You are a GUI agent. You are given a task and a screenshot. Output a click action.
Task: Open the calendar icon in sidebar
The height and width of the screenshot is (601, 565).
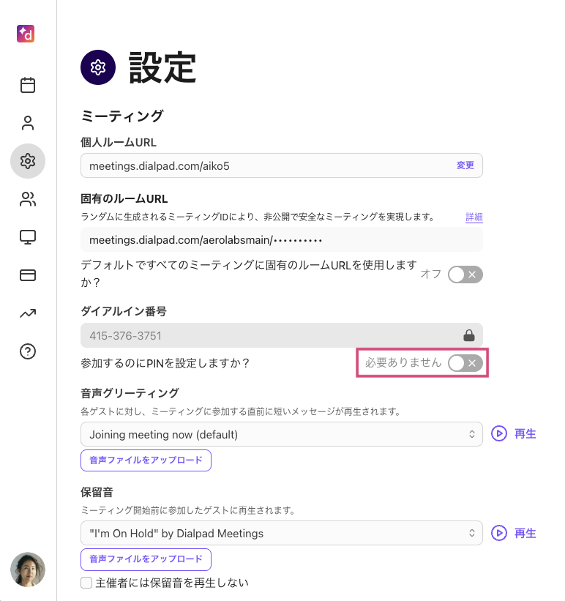coord(28,85)
